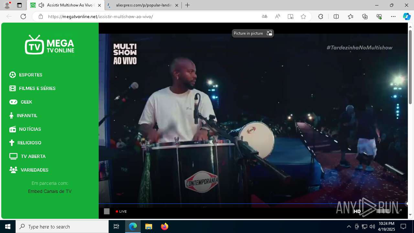This screenshot has width=414, height=233.
Task: Click the LIVE indicator in the player
Action: coord(121,211)
